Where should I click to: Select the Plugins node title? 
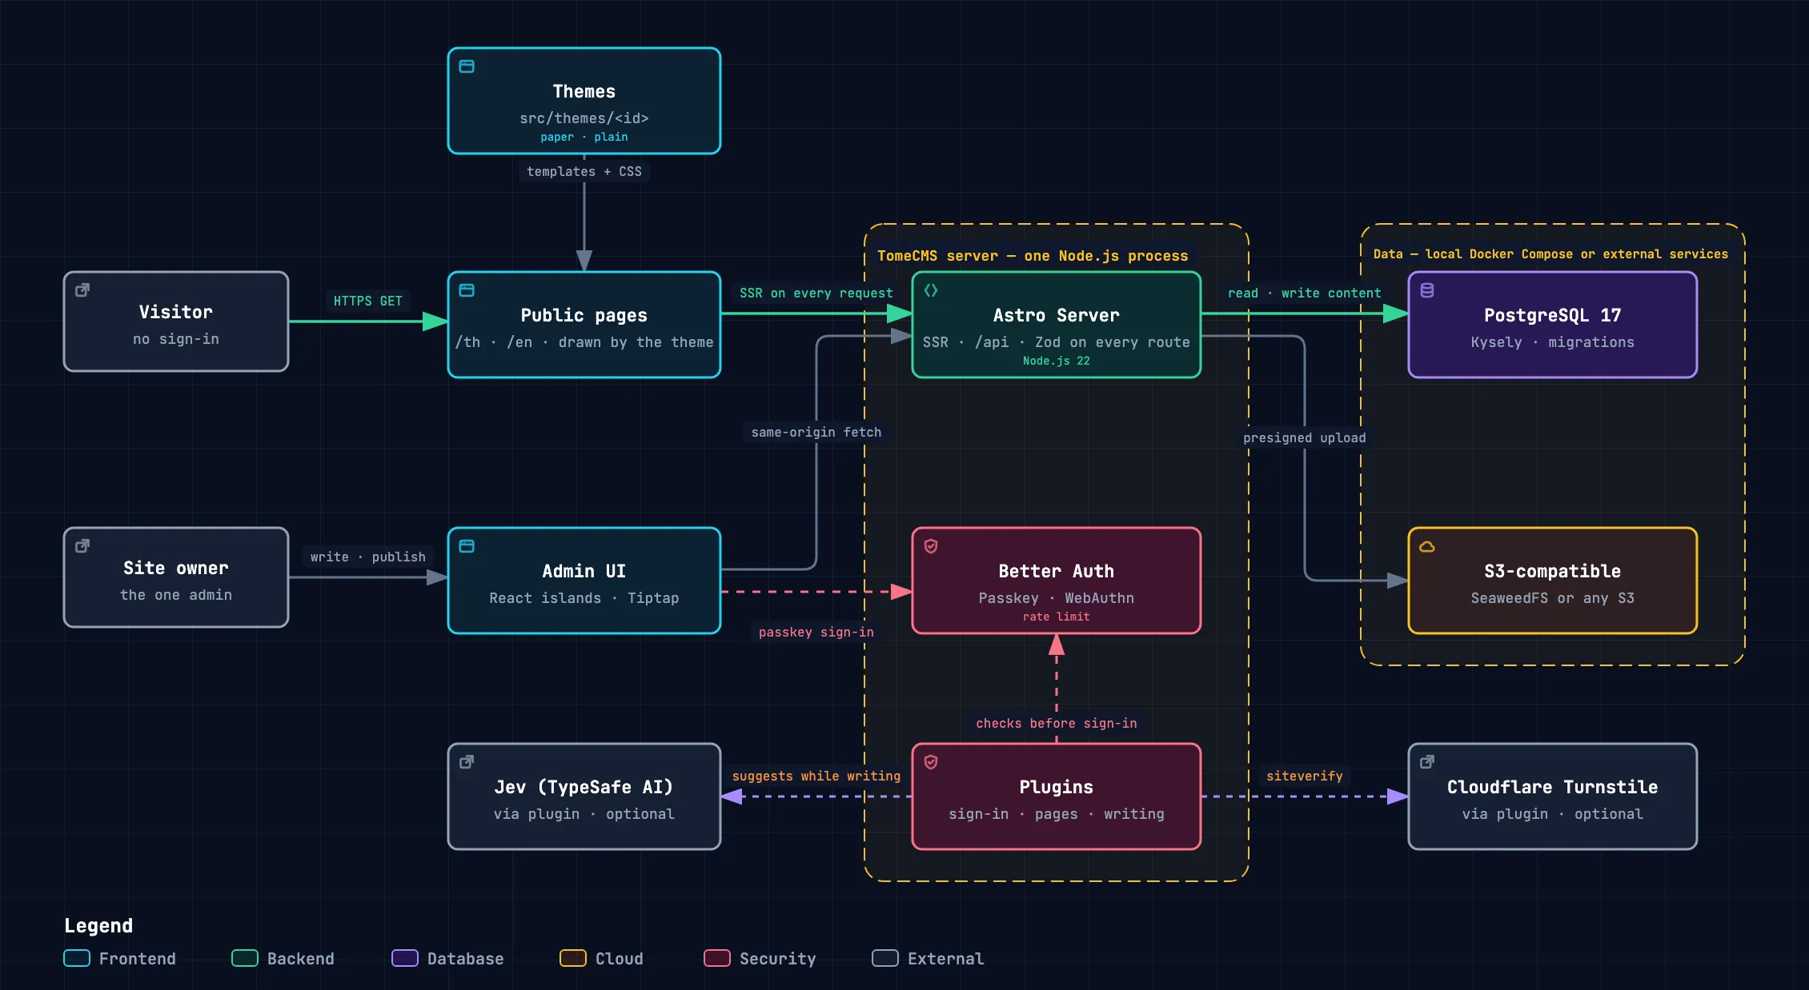click(1057, 787)
